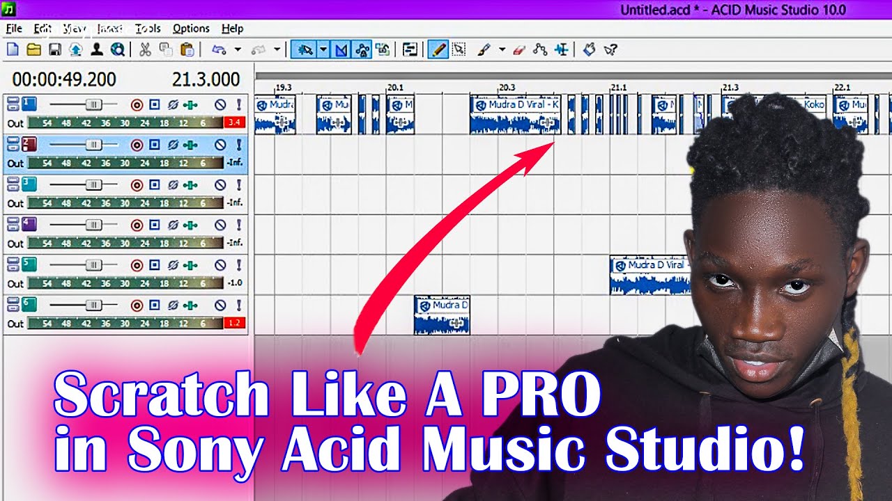Open the View menu
The width and height of the screenshot is (892, 501).
click(x=75, y=29)
